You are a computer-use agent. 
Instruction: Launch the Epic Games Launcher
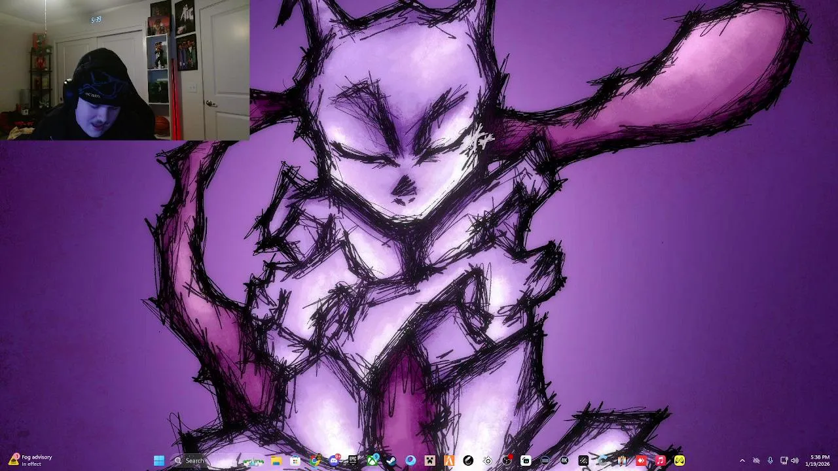pyautogui.click(x=353, y=461)
